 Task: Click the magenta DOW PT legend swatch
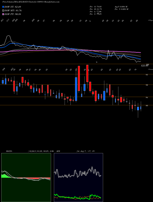(x=3, y=14)
